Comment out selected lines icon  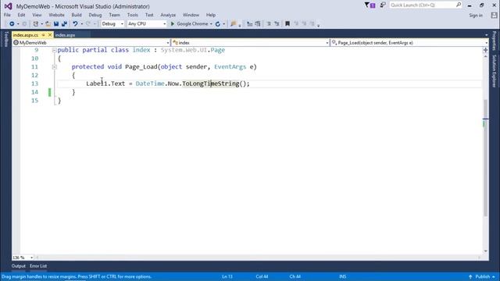tap(269, 24)
